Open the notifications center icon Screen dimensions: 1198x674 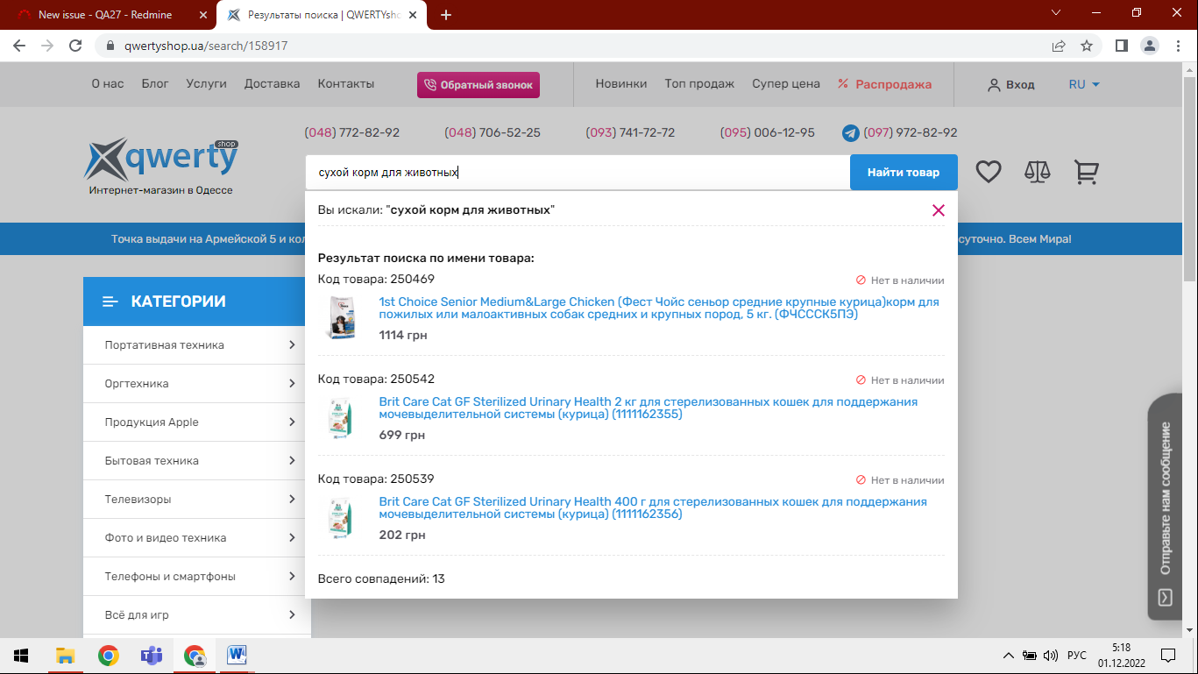[x=1168, y=656]
